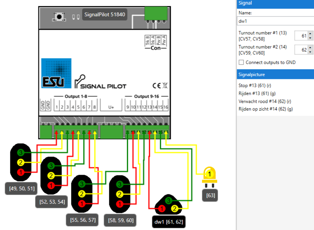Viewport: 314px width, 230px height.
Task: Click the '[63]' lamp address label
Action: [x=210, y=195]
